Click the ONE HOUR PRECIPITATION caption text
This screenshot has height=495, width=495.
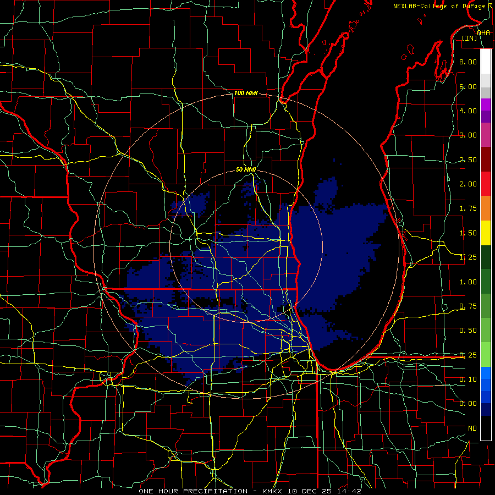[193, 491]
